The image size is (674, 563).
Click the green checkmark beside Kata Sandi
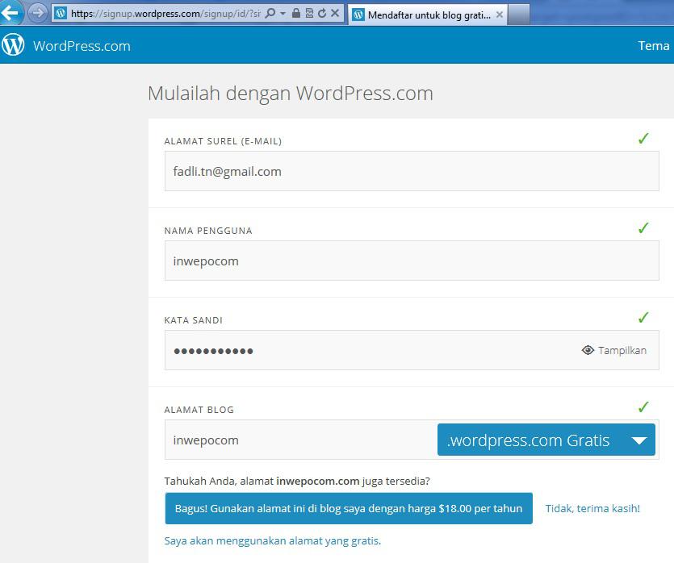tap(643, 317)
